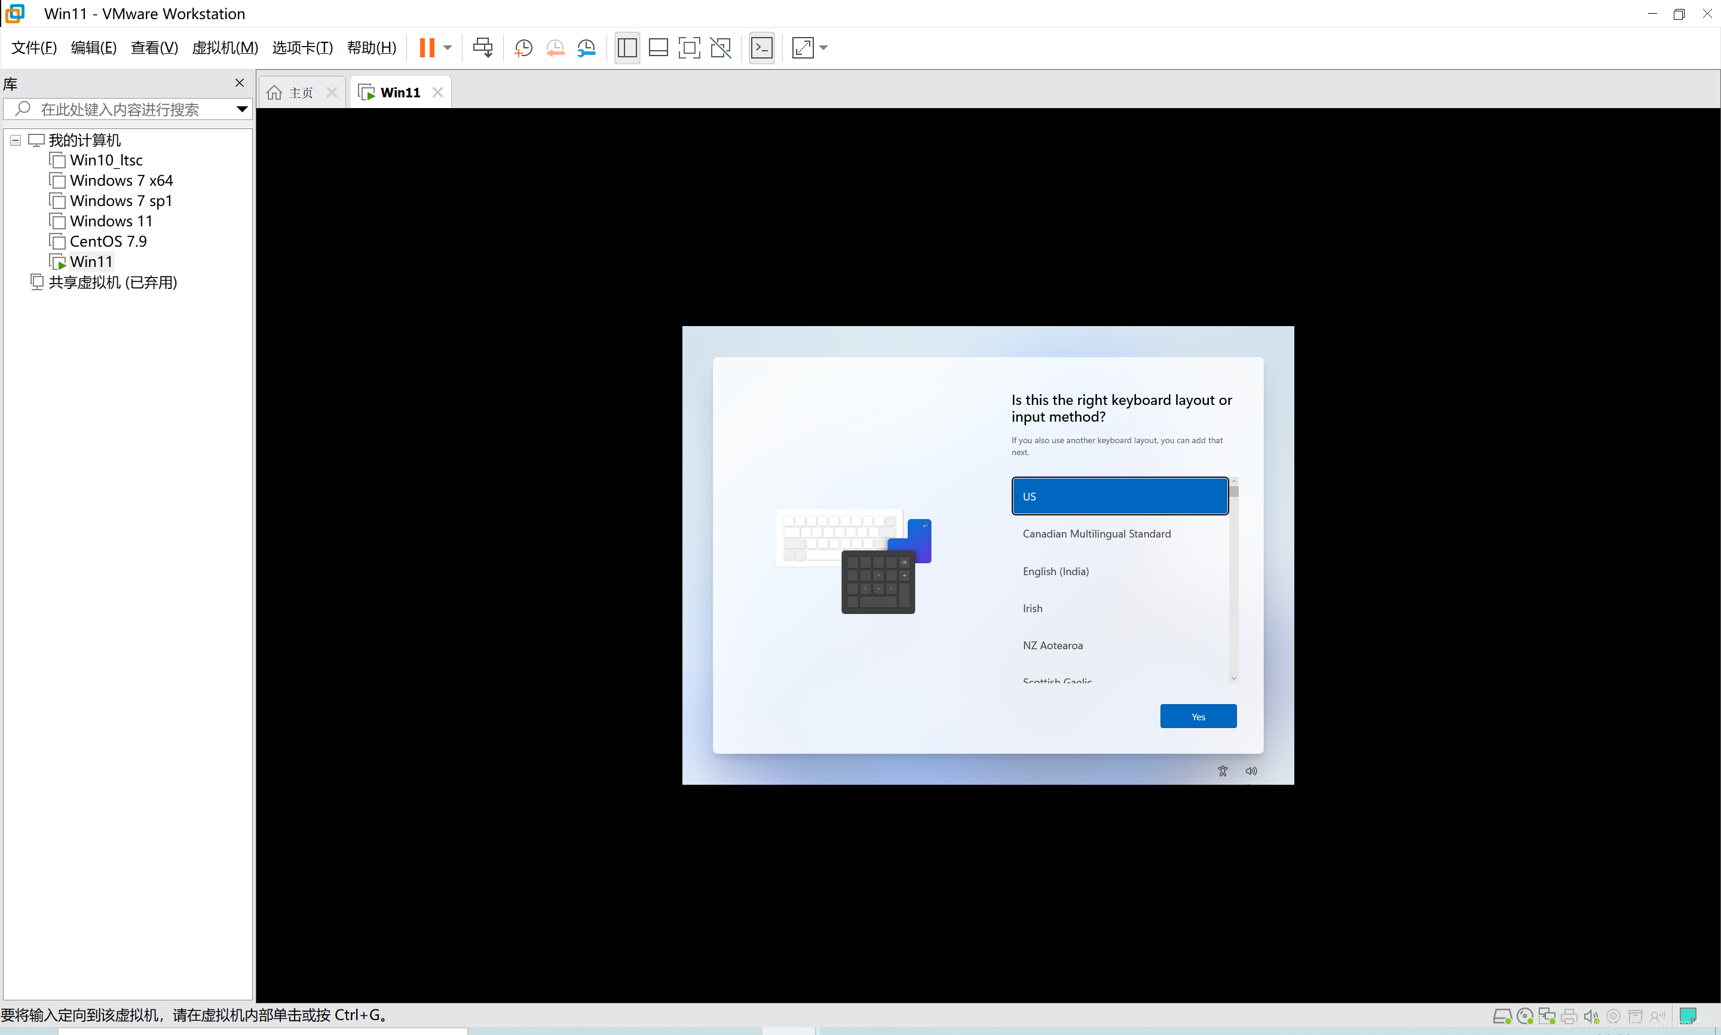Screen dimensions: 1721x1035
Task: Collapse the 我的计算机 tree node
Action: coord(16,140)
